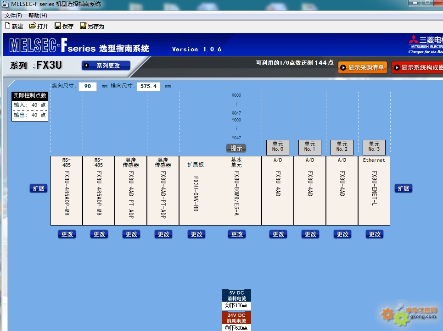Click the Y047 address label

point(236,138)
